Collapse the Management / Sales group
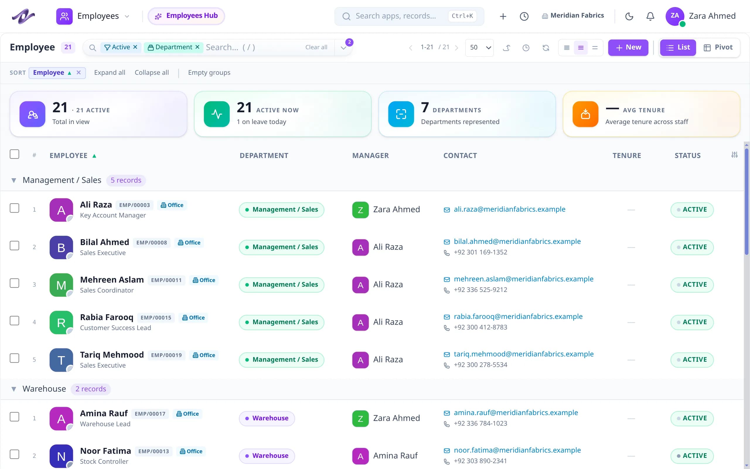 [14, 180]
